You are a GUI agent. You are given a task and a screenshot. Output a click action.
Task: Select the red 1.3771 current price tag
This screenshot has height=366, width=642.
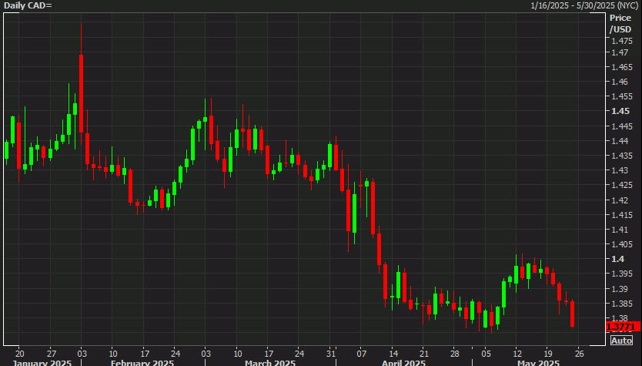624,327
